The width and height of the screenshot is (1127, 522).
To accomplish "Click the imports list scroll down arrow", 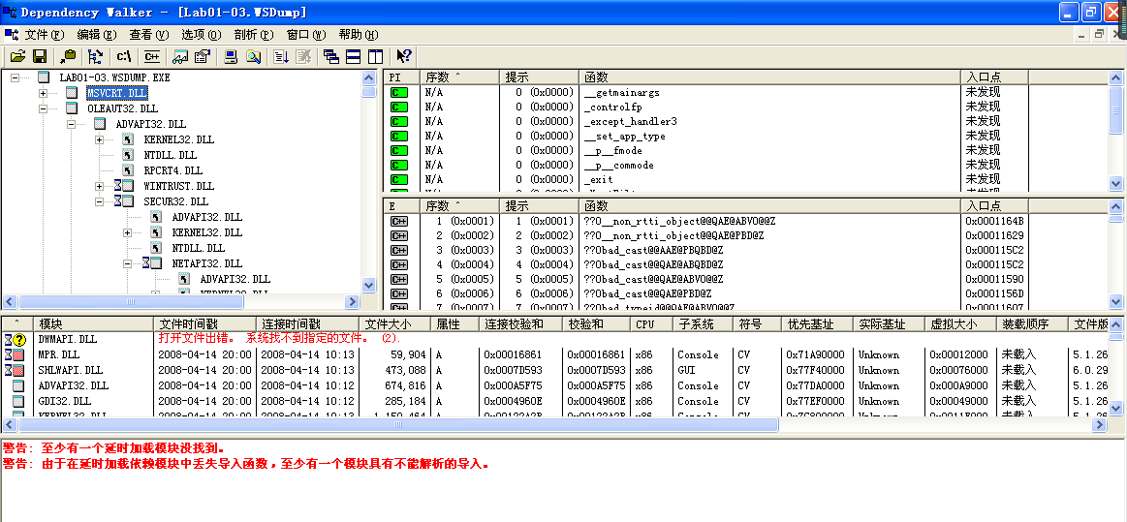I will click(x=1115, y=183).
